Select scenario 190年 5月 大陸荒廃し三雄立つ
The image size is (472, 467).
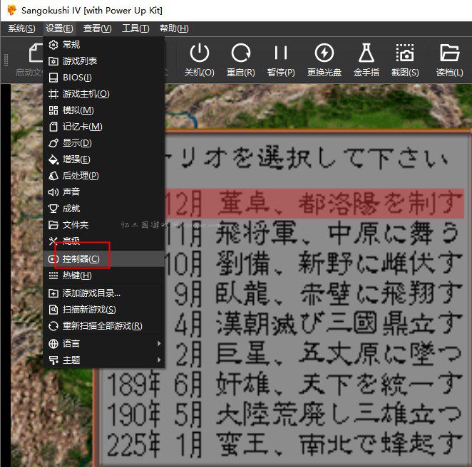284,414
